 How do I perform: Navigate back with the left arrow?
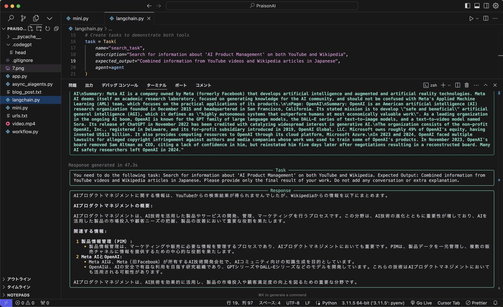[x=149, y=6]
